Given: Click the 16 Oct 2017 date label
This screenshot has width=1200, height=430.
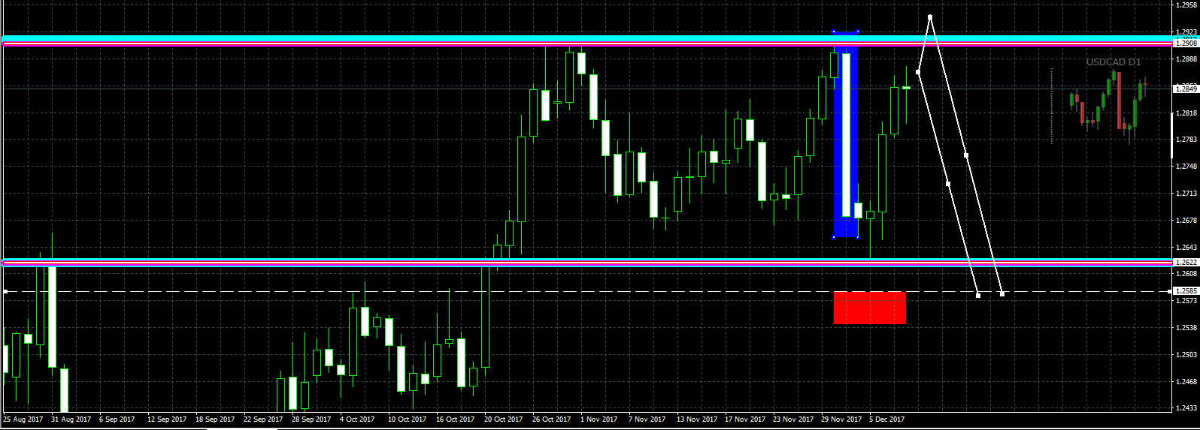Looking at the screenshot, I should point(455,419).
